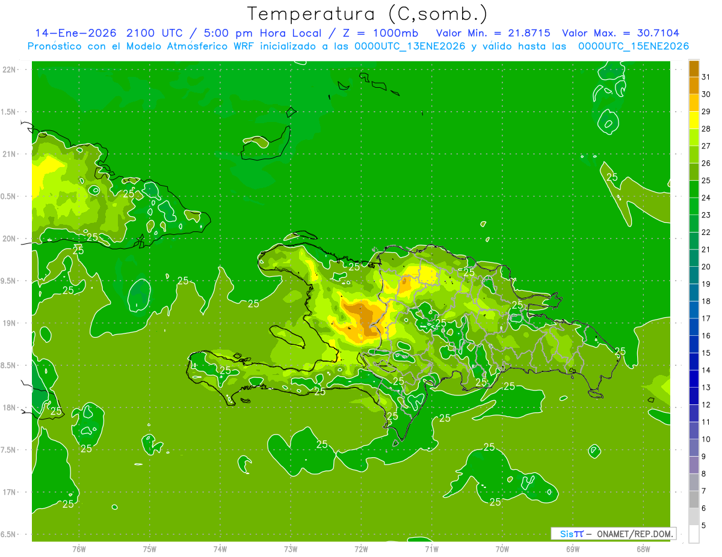This screenshot has height=557, width=722.
Task: Click the color scale value 25
Action: click(706, 180)
